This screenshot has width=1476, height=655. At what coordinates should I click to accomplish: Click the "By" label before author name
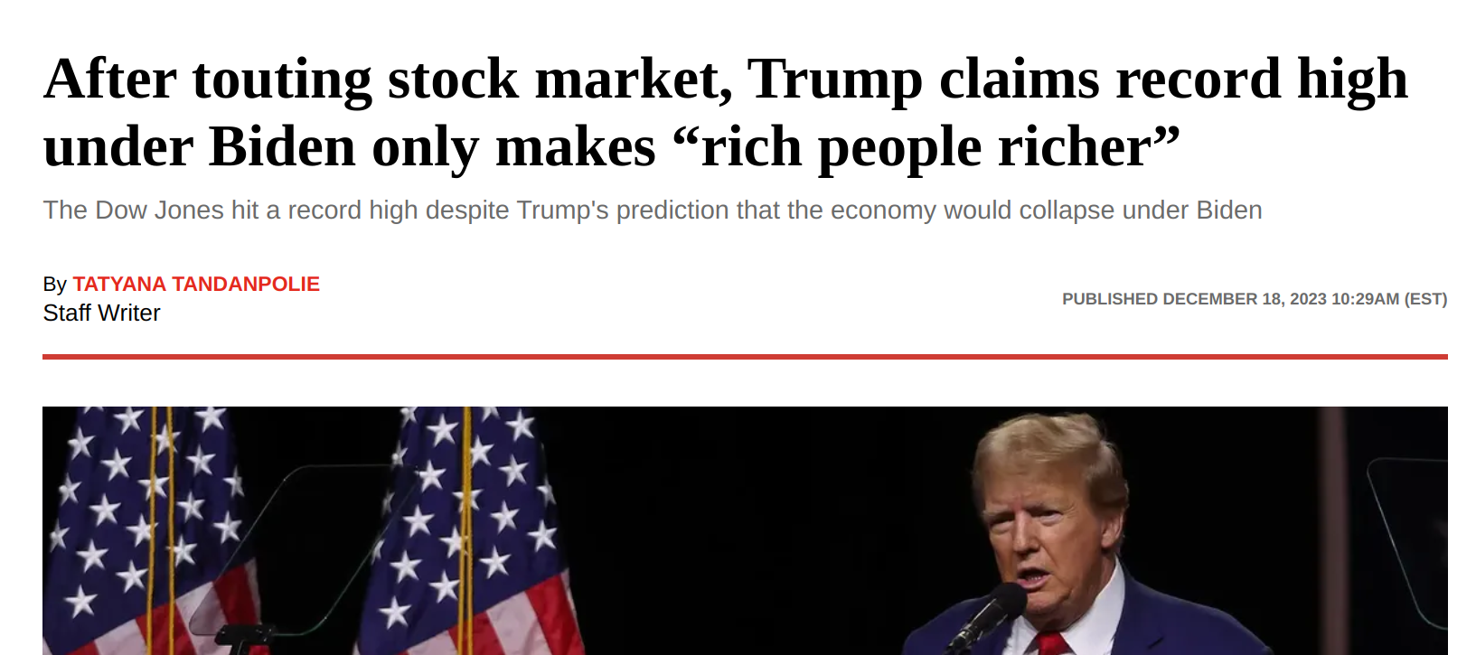tap(54, 285)
